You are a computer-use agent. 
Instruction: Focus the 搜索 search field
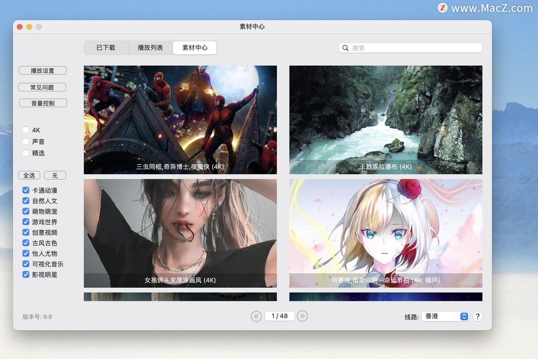pos(411,48)
